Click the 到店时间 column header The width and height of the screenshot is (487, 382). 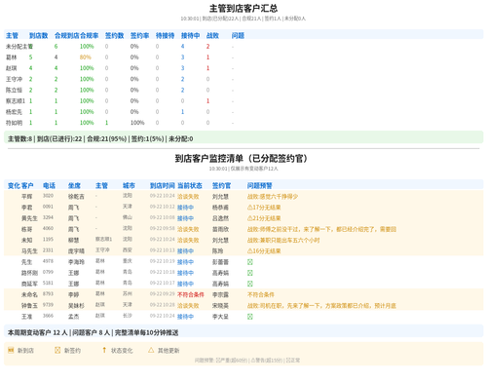pos(163,185)
